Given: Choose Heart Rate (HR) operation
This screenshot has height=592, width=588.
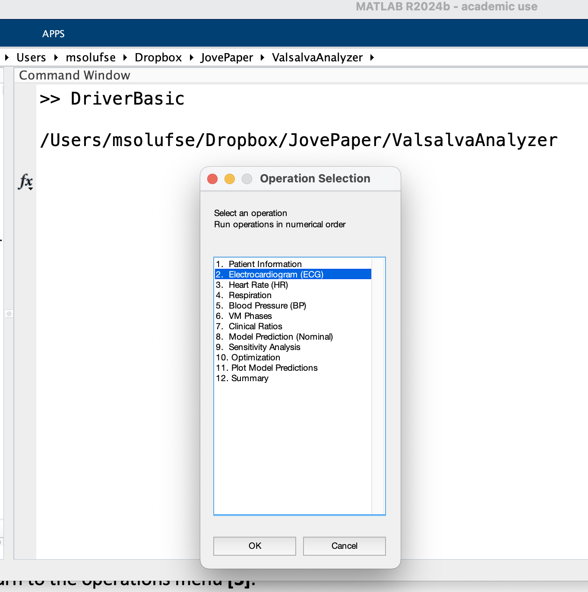Looking at the screenshot, I should point(258,285).
